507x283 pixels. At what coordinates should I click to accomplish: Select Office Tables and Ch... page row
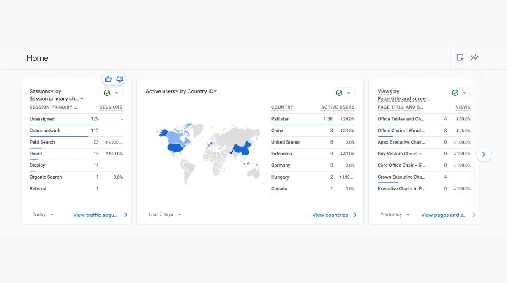tap(424, 119)
